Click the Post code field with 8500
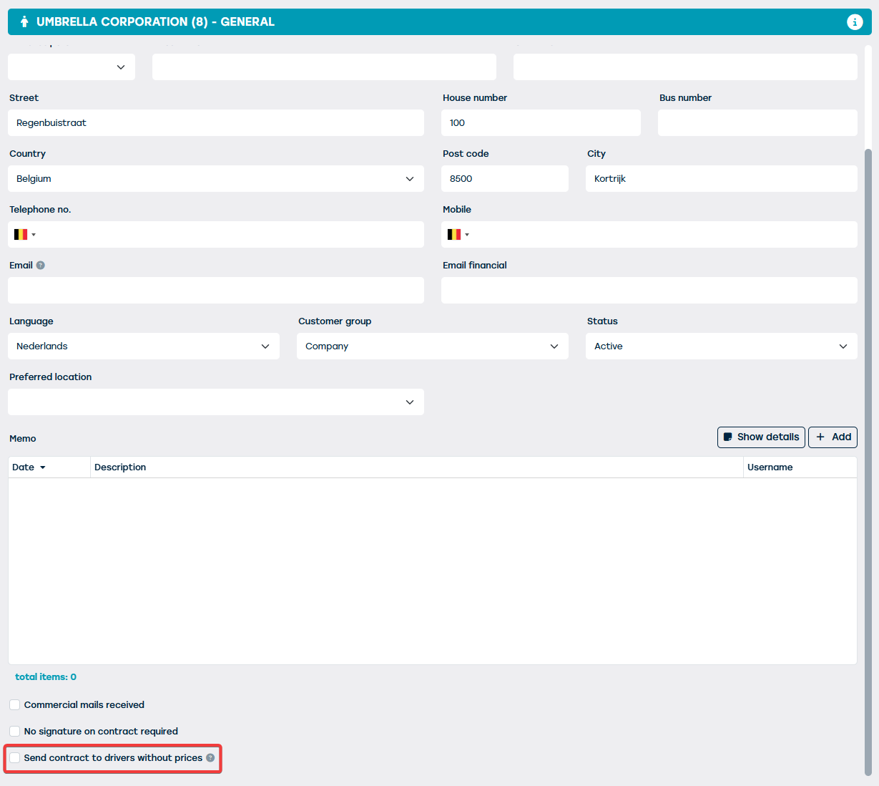 (x=505, y=179)
